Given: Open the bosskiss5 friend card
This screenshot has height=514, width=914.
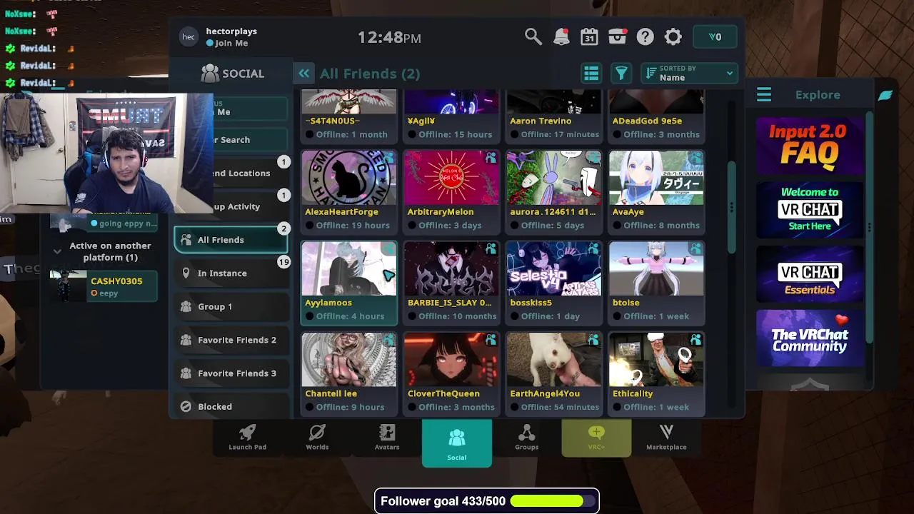Looking at the screenshot, I should (x=554, y=283).
